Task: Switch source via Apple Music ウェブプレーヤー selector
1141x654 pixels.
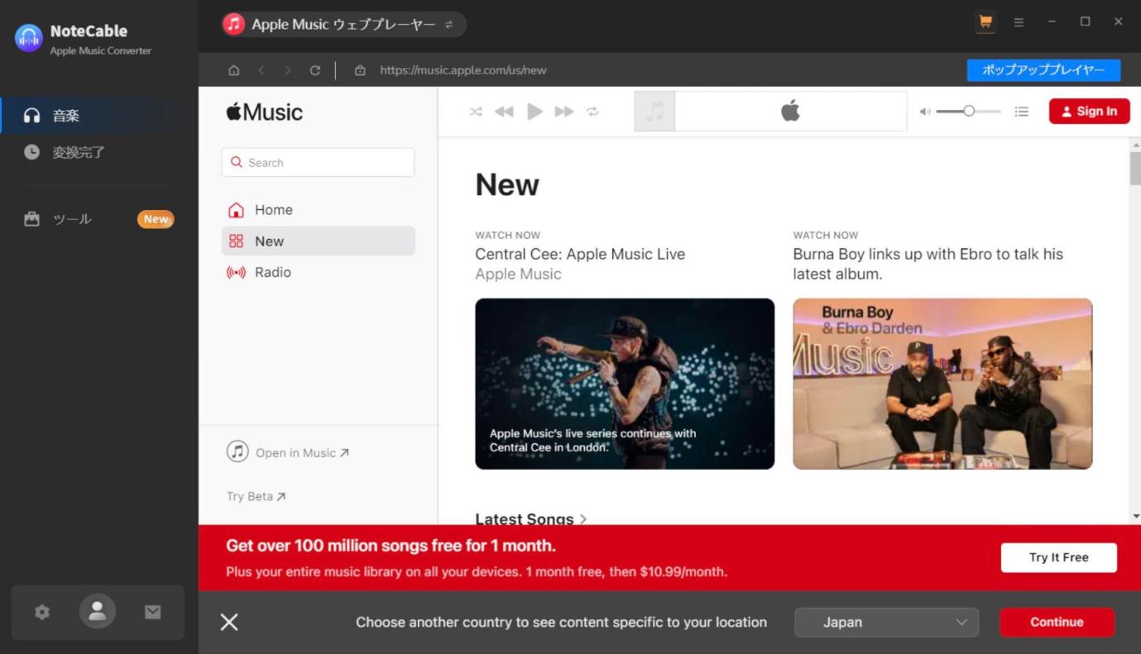Action: tap(344, 25)
